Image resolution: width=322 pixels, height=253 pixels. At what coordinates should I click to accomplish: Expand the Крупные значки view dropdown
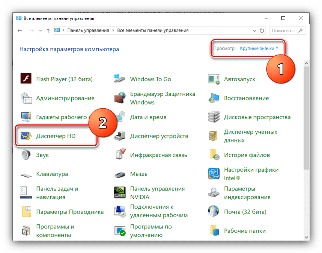tap(259, 48)
